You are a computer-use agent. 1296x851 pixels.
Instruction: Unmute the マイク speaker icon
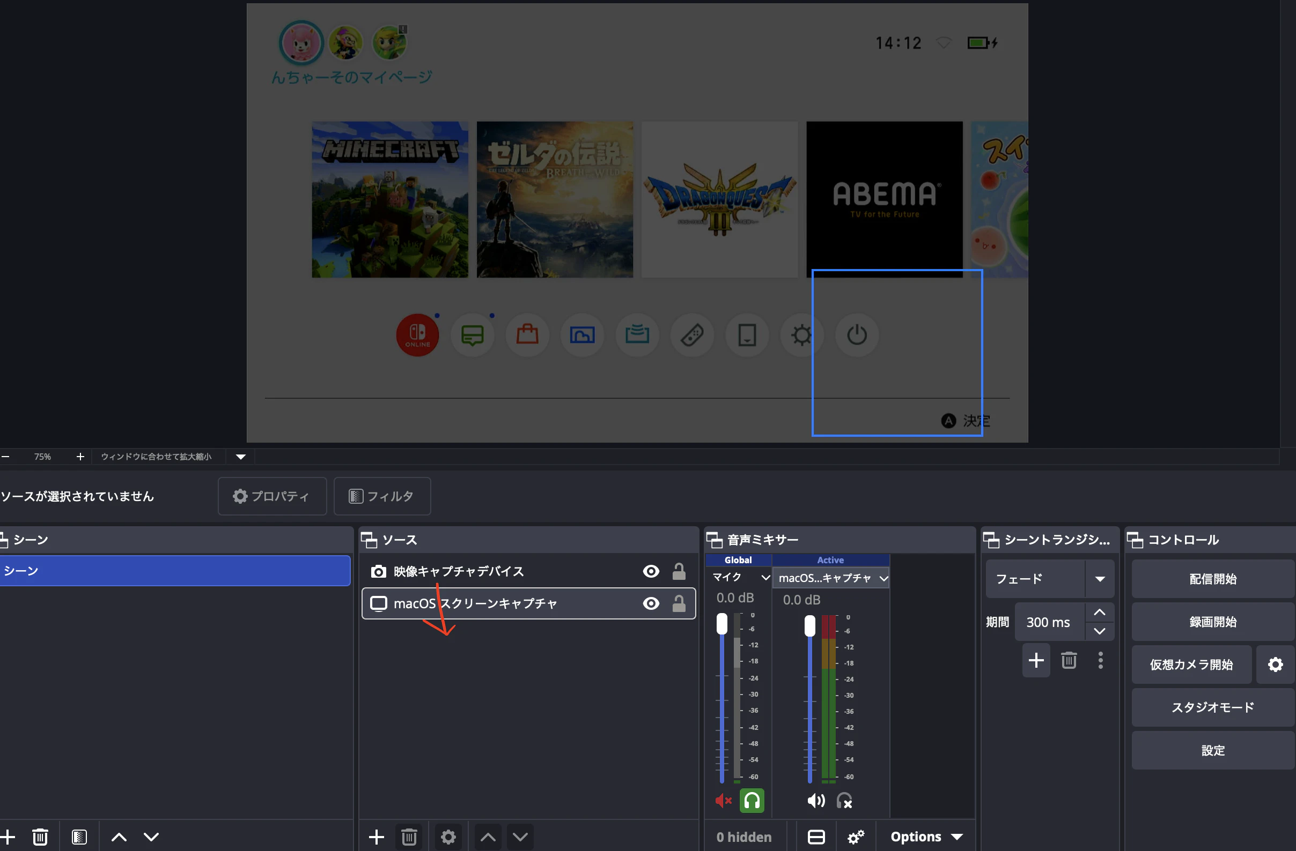pos(723,801)
